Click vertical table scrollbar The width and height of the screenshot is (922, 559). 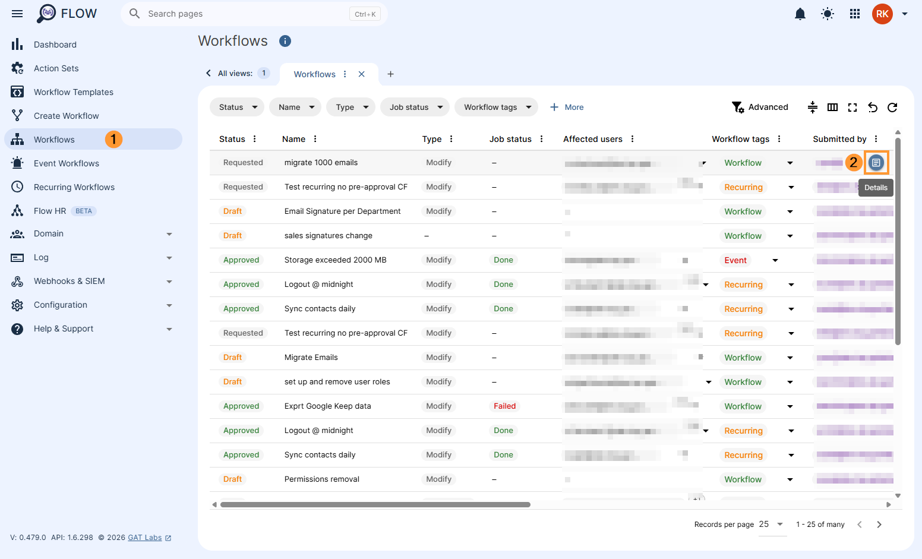click(898, 241)
